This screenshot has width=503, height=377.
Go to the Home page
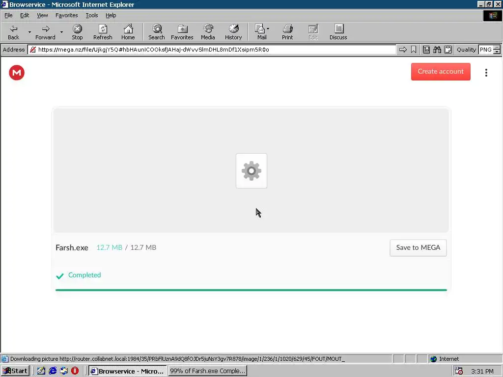tap(128, 32)
